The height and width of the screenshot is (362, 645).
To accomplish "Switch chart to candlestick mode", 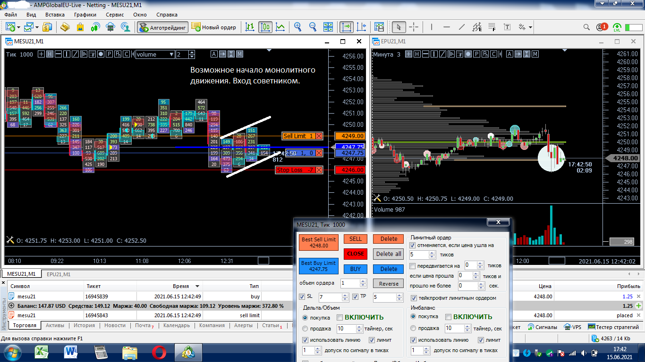I will [265, 27].
